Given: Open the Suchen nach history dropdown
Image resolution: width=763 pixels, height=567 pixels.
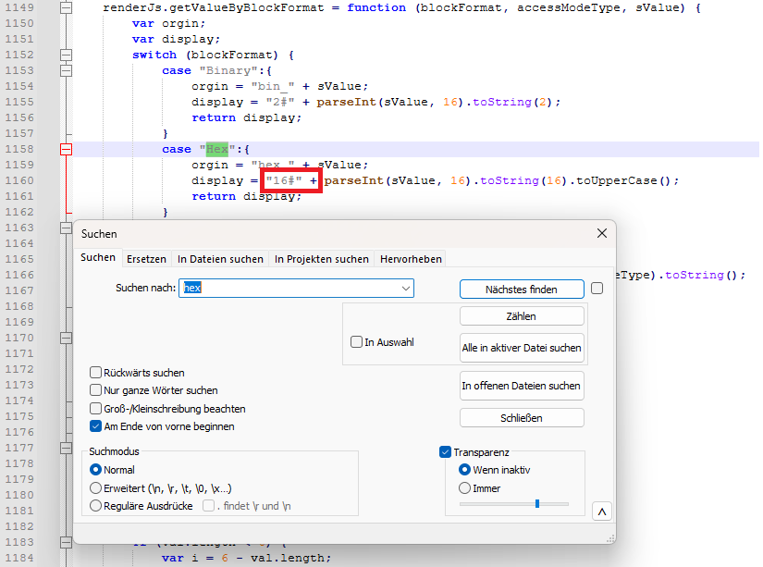Looking at the screenshot, I should tap(406, 289).
